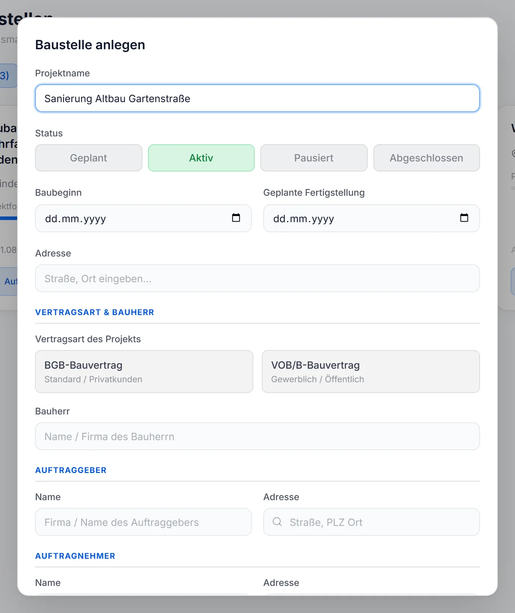Click the 'Status' label

tap(49, 133)
